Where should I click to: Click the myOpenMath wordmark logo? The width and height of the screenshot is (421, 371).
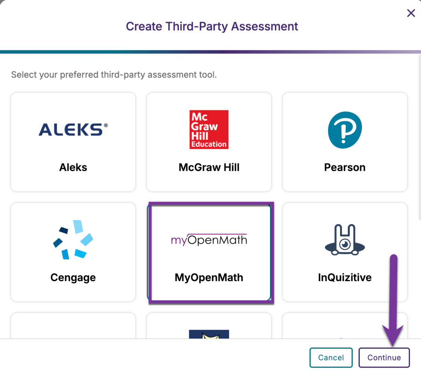[209, 239]
